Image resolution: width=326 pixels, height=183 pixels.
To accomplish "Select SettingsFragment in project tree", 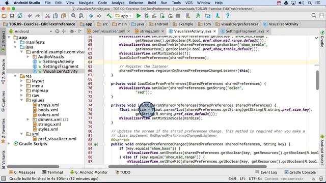I will 61,67.
